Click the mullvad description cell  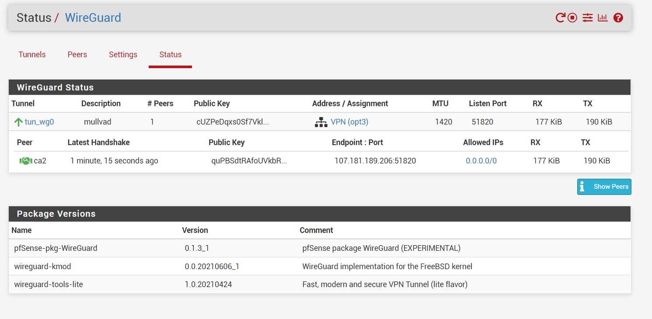(98, 122)
